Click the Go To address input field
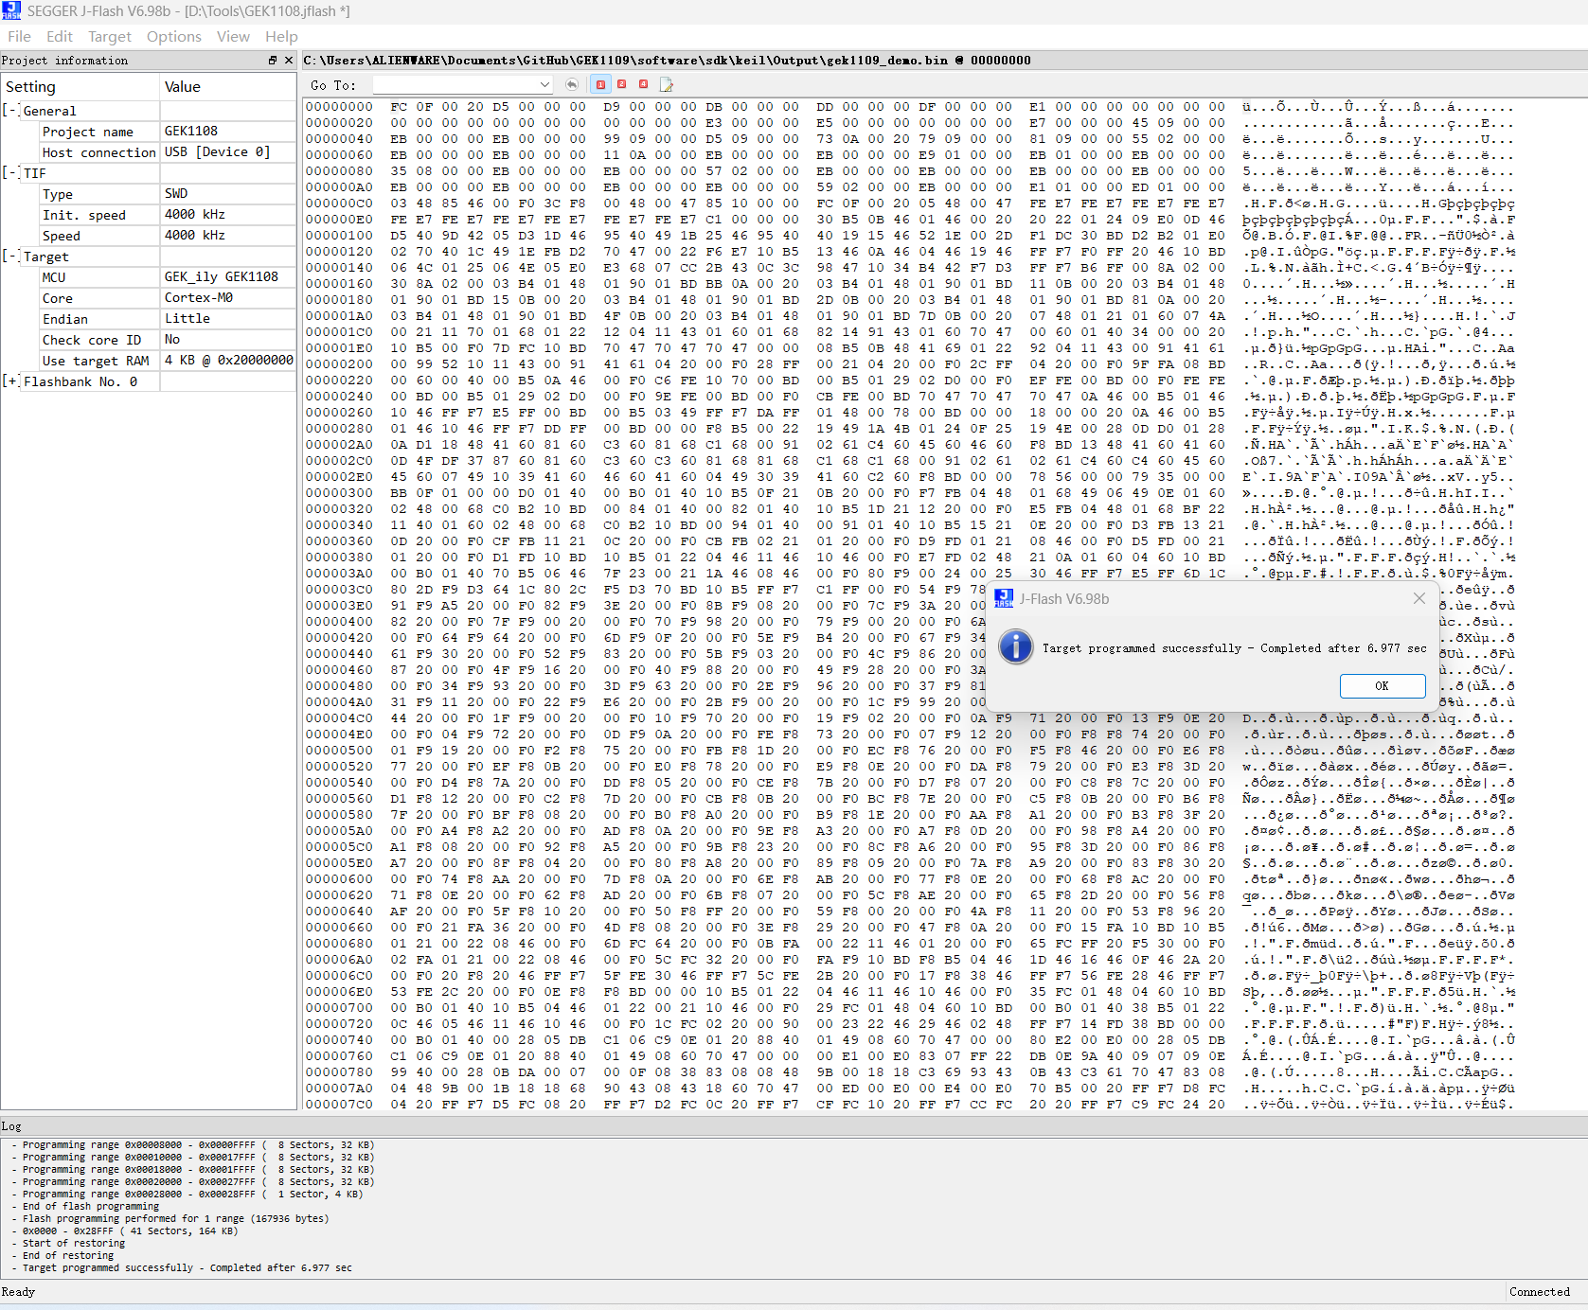The width and height of the screenshot is (1588, 1310). click(455, 85)
